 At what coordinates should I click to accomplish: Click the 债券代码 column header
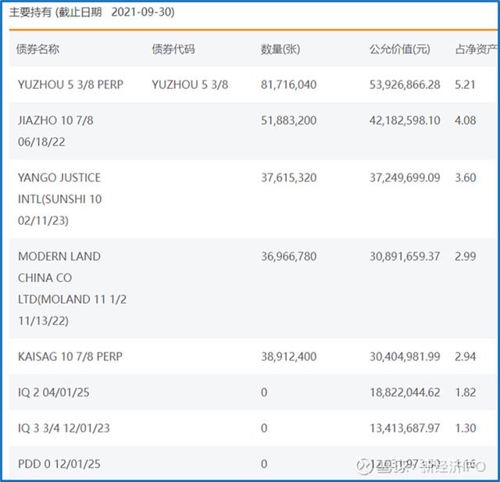(x=173, y=49)
